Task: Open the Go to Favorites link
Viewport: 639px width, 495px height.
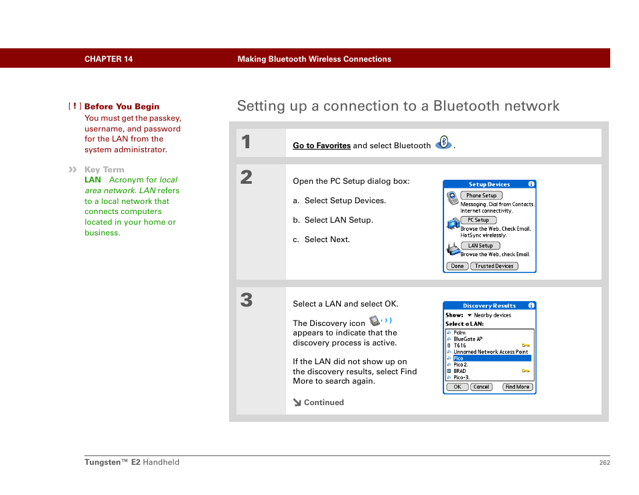Action: point(322,146)
